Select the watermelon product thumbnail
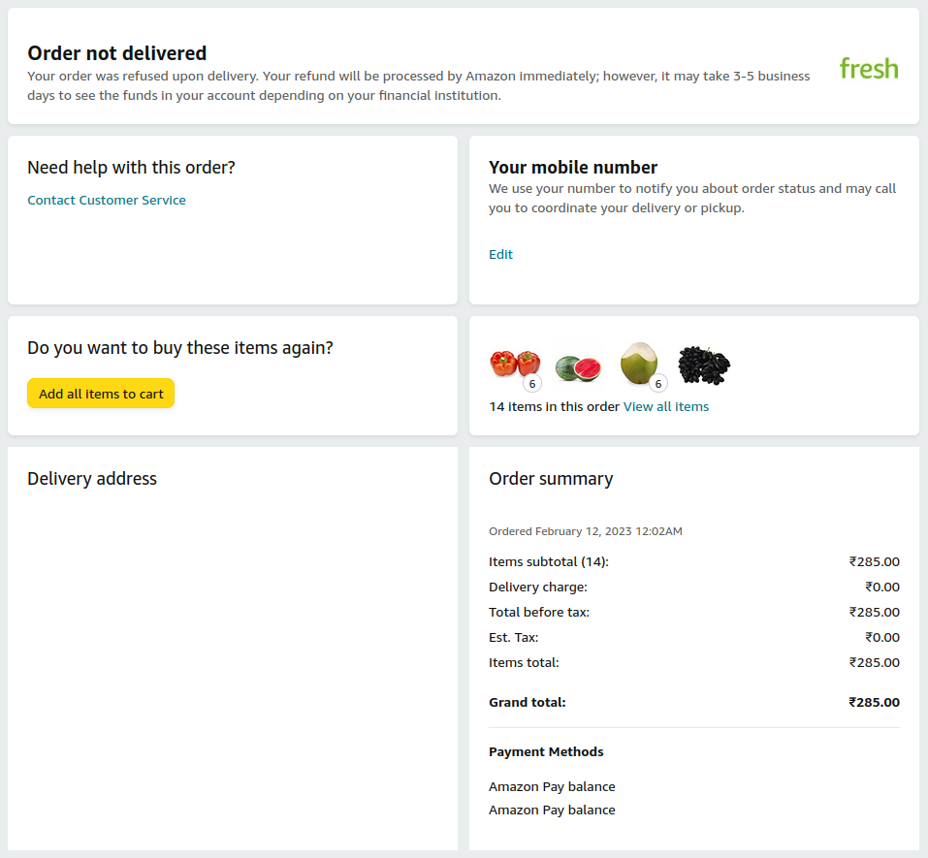 [x=578, y=367]
